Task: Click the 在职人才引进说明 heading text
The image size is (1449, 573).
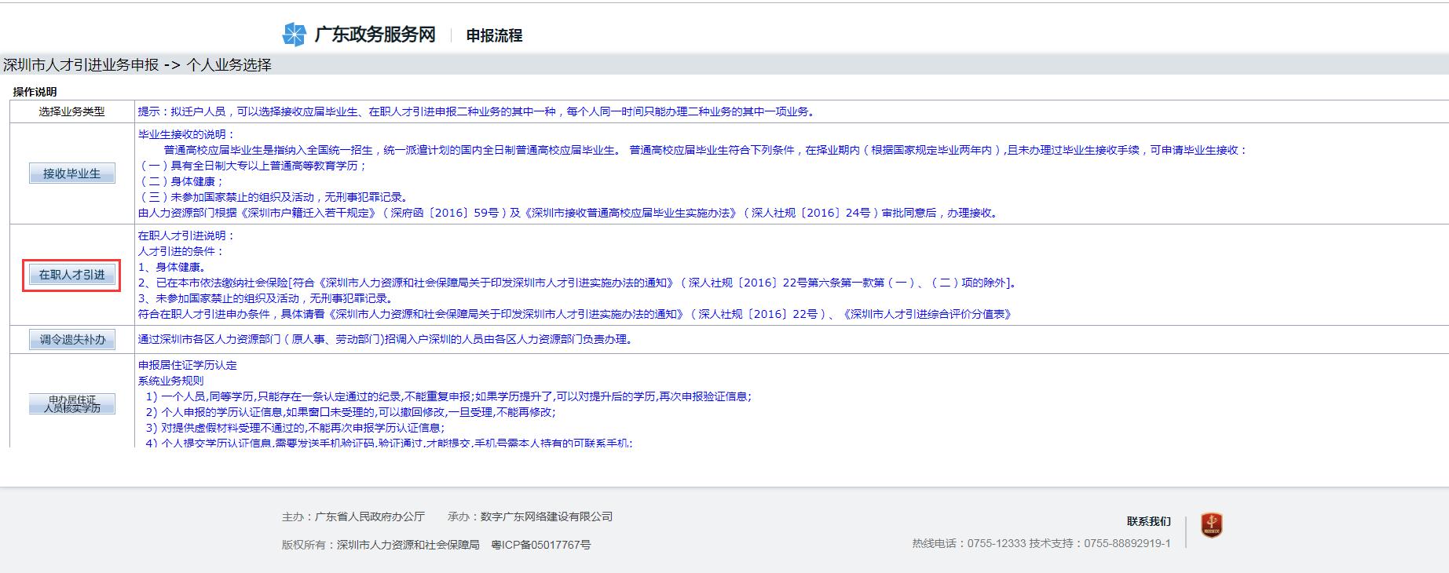Action: (187, 235)
